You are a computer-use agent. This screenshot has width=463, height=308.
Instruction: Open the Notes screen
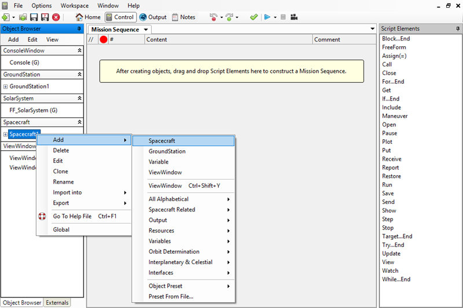pos(183,17)
